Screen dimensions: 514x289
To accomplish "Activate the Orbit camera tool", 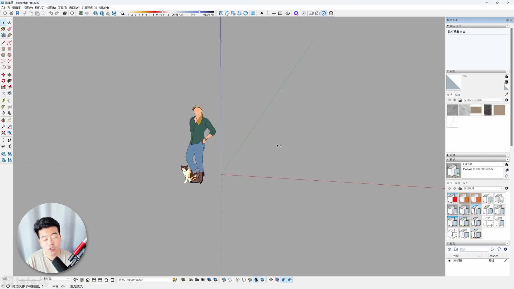I will [3, 120].
